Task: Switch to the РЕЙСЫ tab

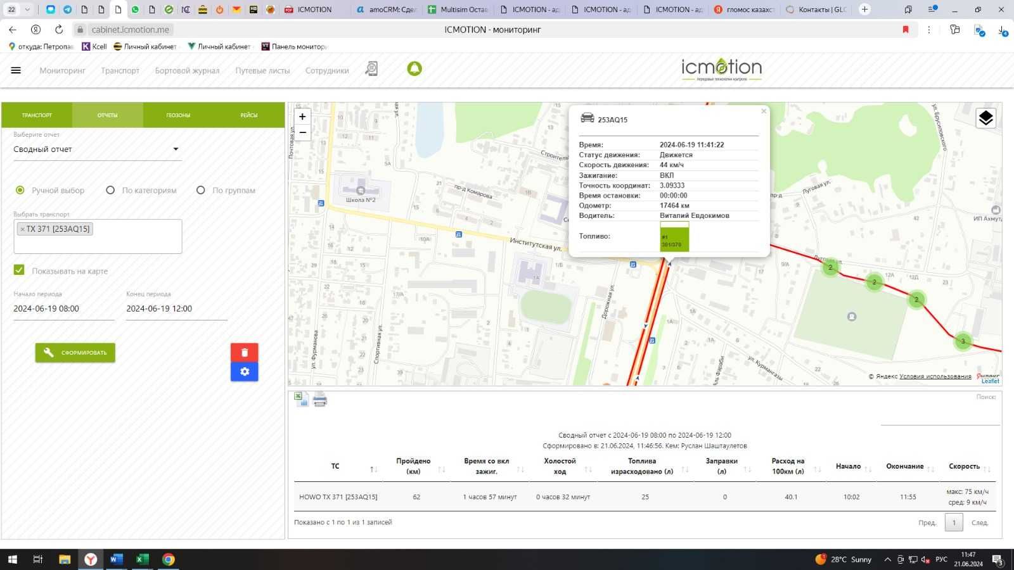Action: click(249, 115)
